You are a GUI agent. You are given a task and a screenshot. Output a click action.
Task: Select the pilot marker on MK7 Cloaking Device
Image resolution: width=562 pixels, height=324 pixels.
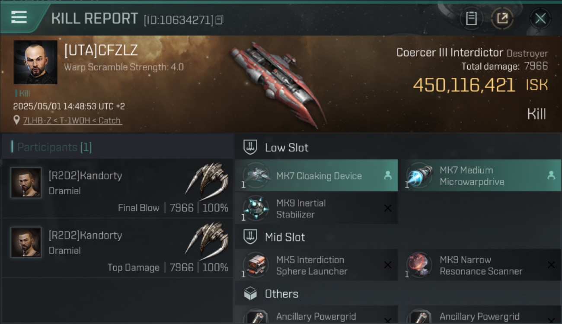388,175
